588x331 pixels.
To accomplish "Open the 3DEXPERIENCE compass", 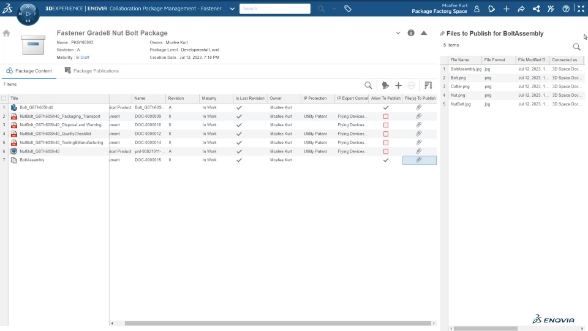I will click(28, 14).
